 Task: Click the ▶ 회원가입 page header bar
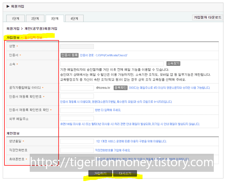(x=17, y=6)
